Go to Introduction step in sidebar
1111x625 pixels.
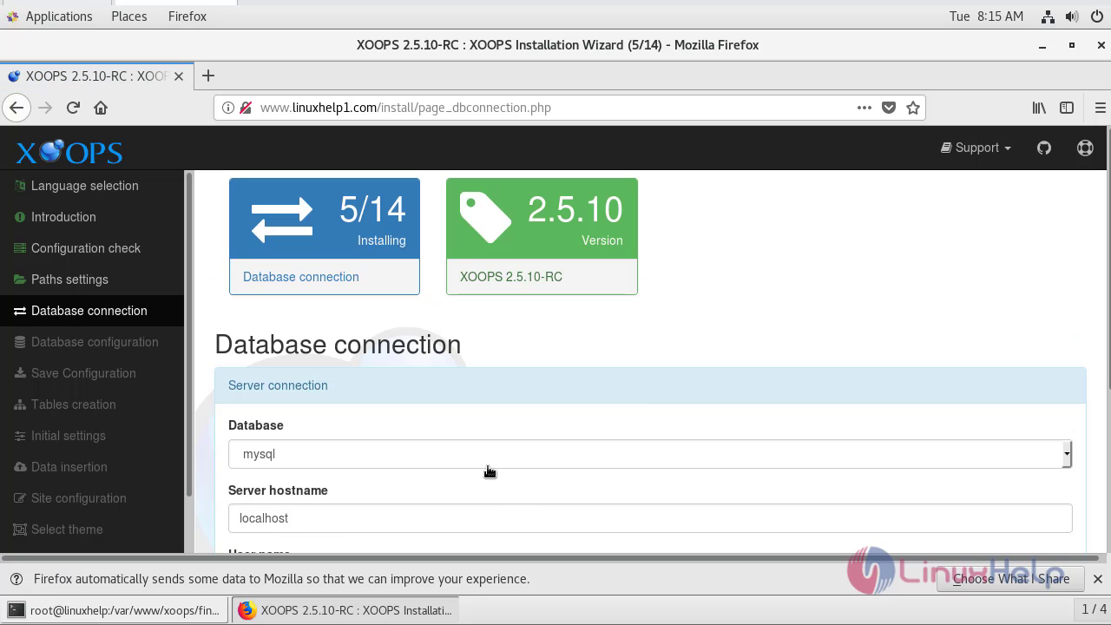point(92,217)
